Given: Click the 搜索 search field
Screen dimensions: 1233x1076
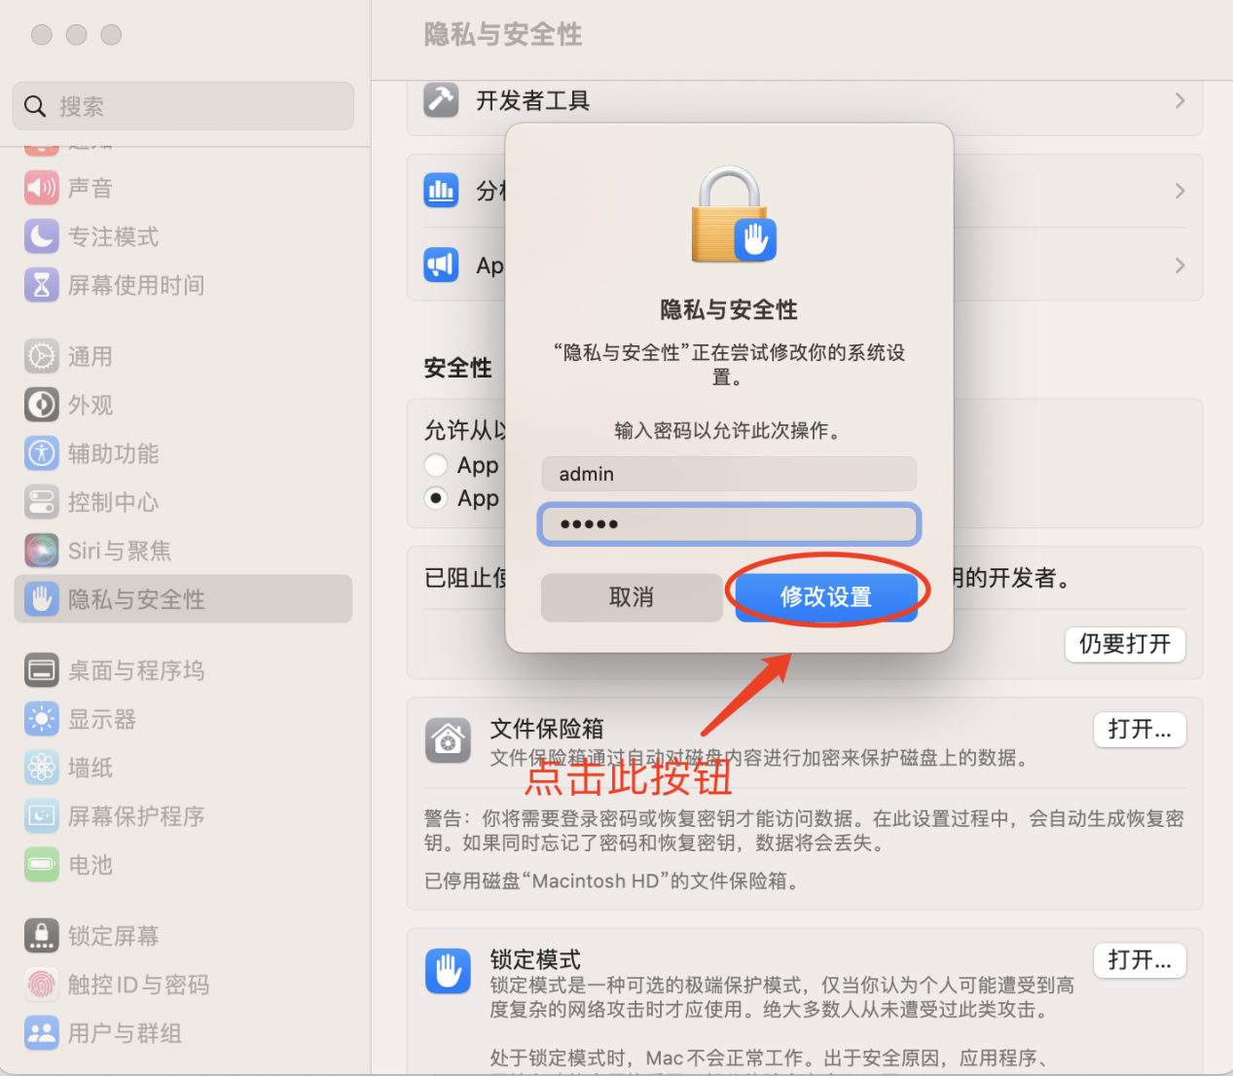Looking at the screenshot, I should (x=183, y=106).
